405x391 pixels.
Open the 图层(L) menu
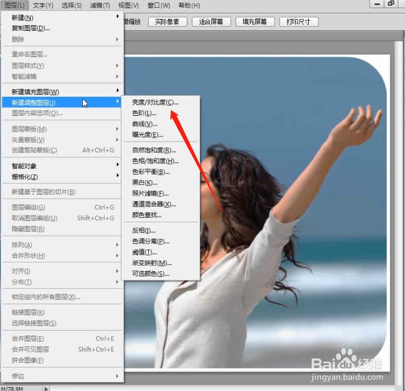[x=15, y=5]
